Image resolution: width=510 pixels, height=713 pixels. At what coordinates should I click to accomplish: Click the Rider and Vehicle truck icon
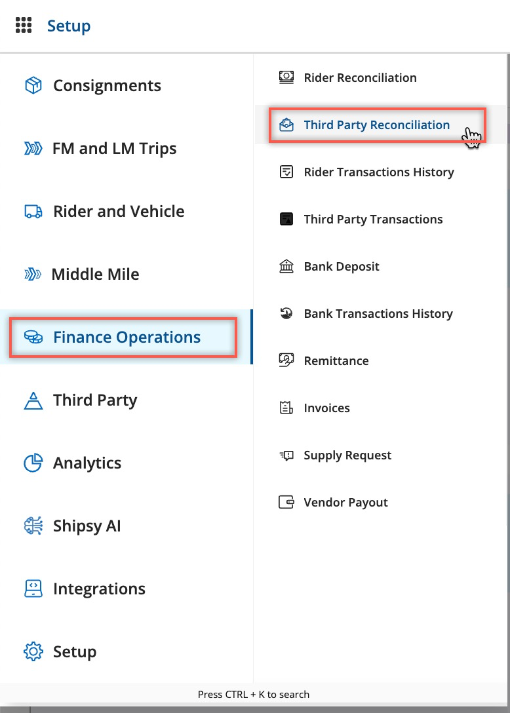point(33,212)
